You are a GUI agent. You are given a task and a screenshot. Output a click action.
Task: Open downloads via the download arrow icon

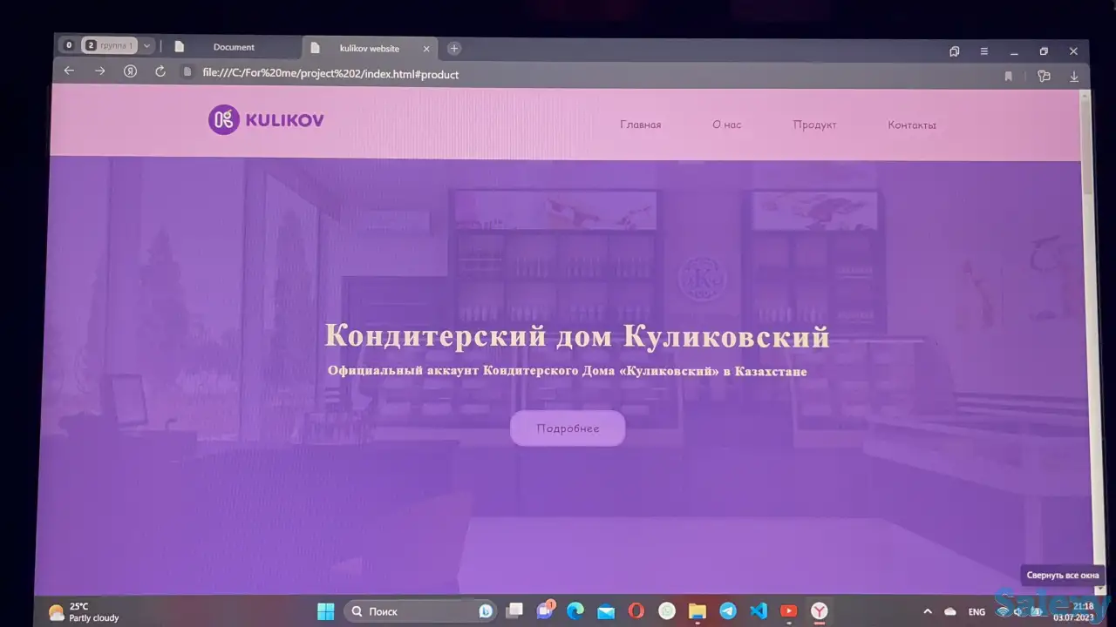(x=1074, y=76)
